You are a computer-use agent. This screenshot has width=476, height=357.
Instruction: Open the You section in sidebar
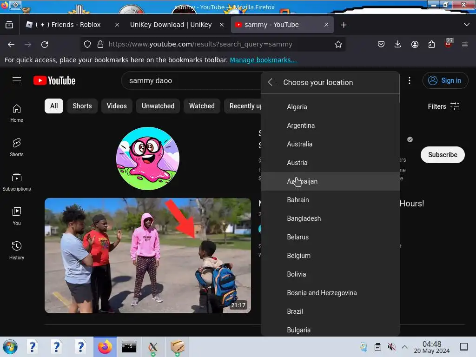(17, 216)
